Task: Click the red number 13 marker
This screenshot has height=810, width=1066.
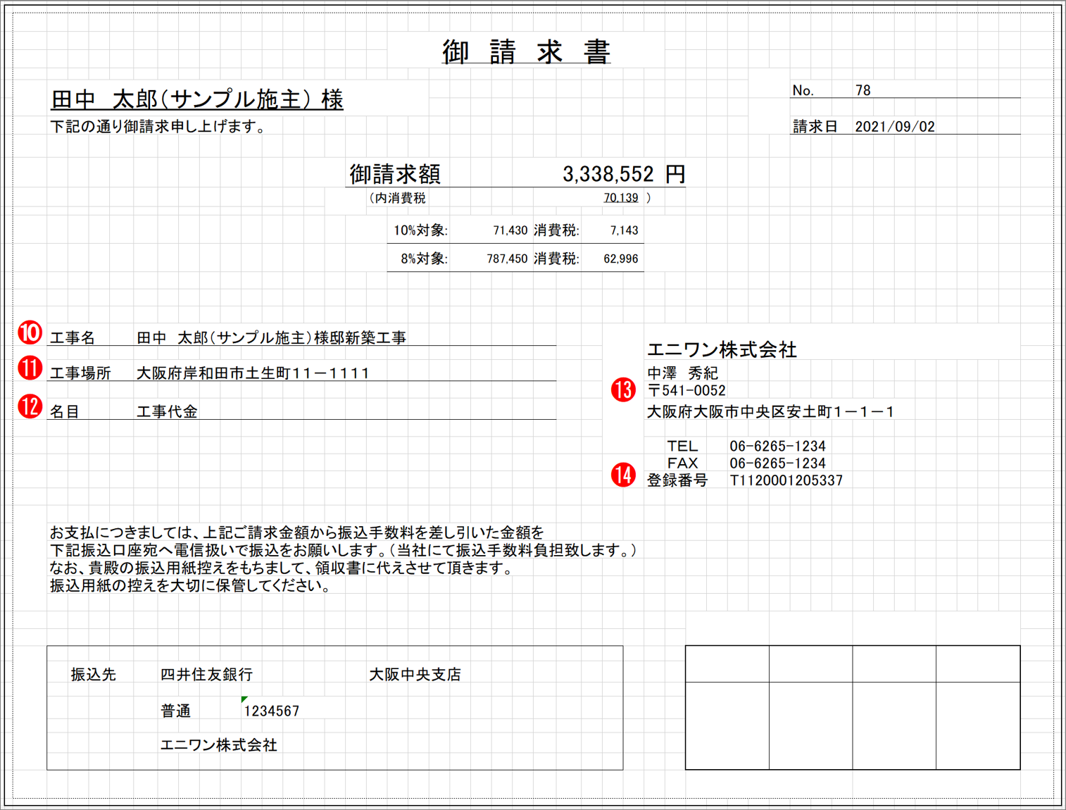Action: click(623, 390)
